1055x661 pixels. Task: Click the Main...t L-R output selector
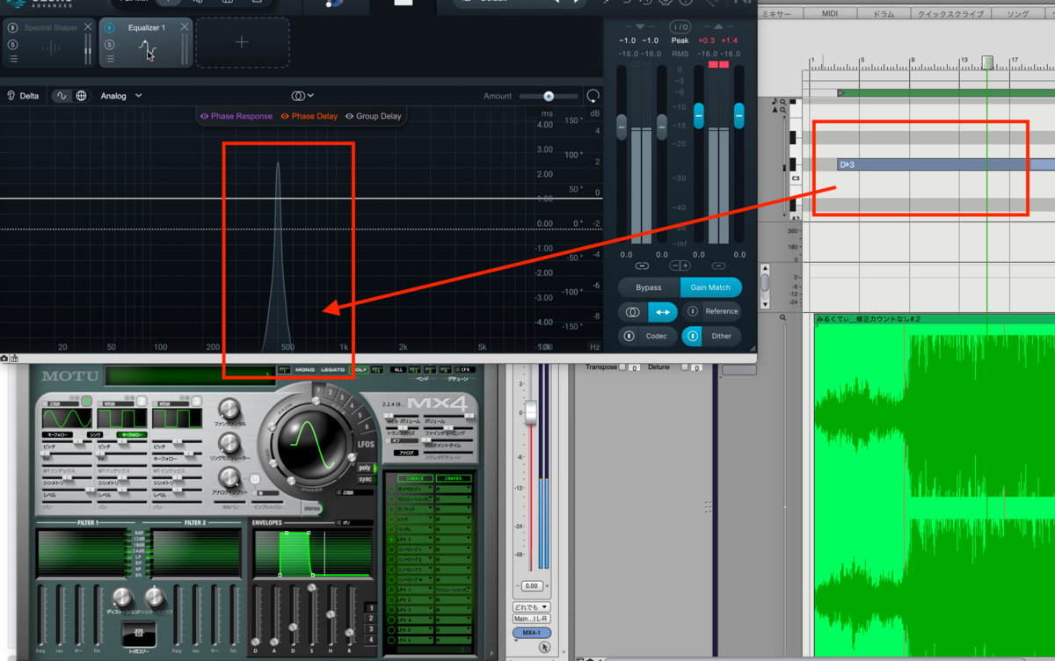[x=531, y=619]
